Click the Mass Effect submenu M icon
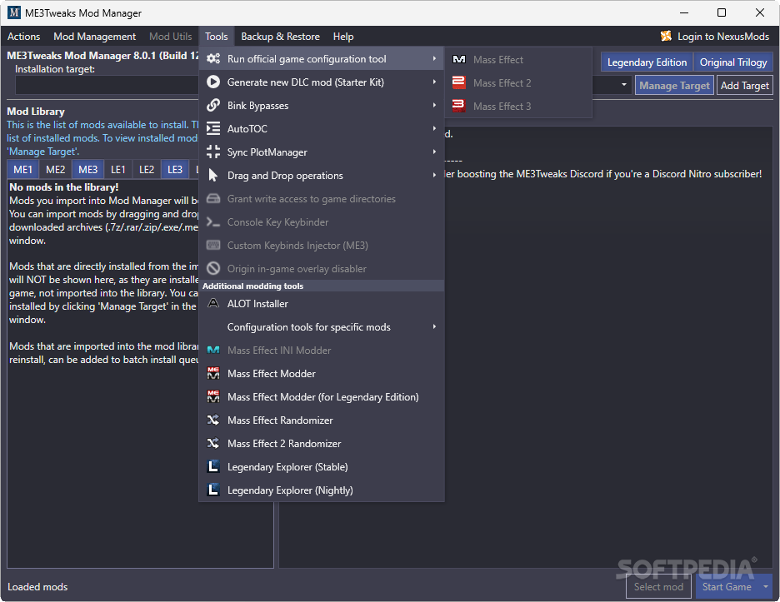 click(459, 60)
